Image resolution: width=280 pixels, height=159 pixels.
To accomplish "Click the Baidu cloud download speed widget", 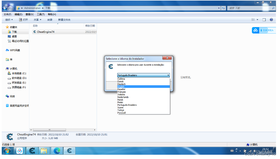I will (264, 30).
